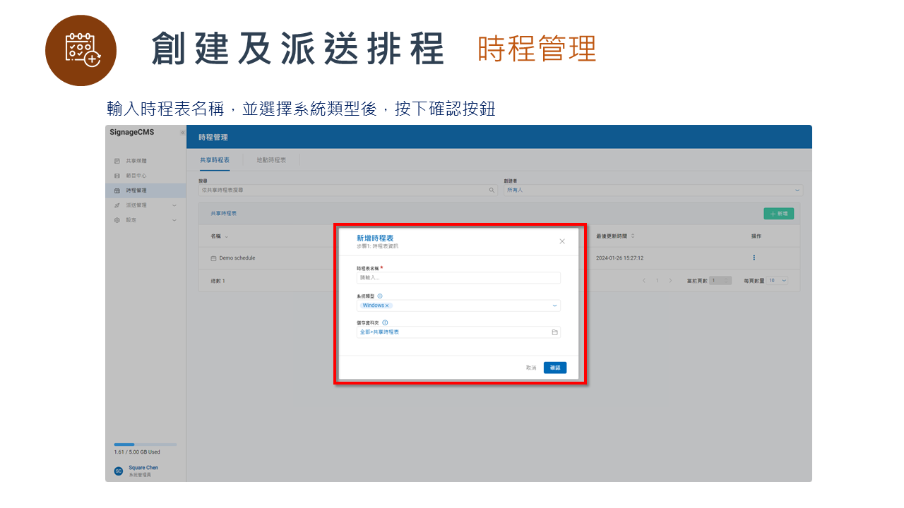Remove the Windows tag via its x
Viewport: 904px width, 508px height.
click(387, 306)
